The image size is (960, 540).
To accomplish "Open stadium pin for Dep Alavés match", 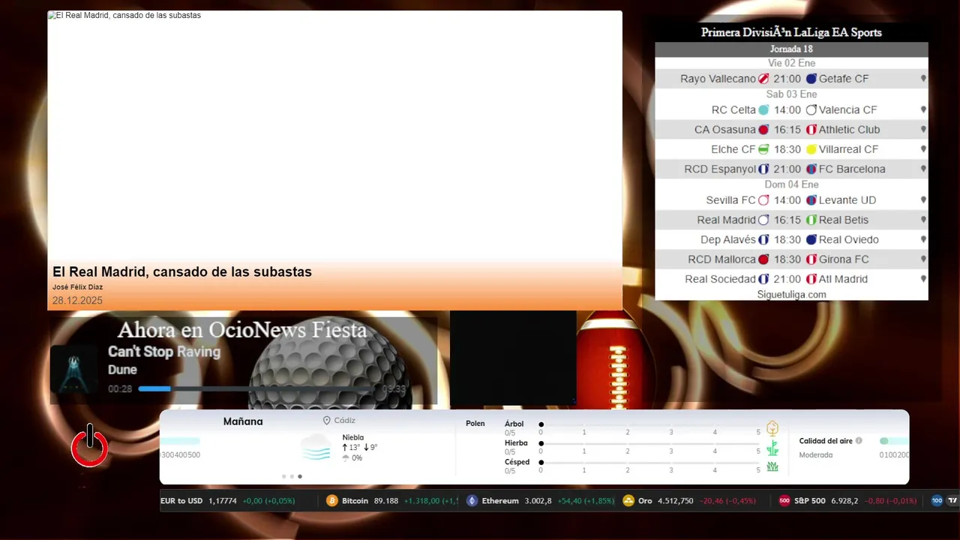I will pos(923,239).
